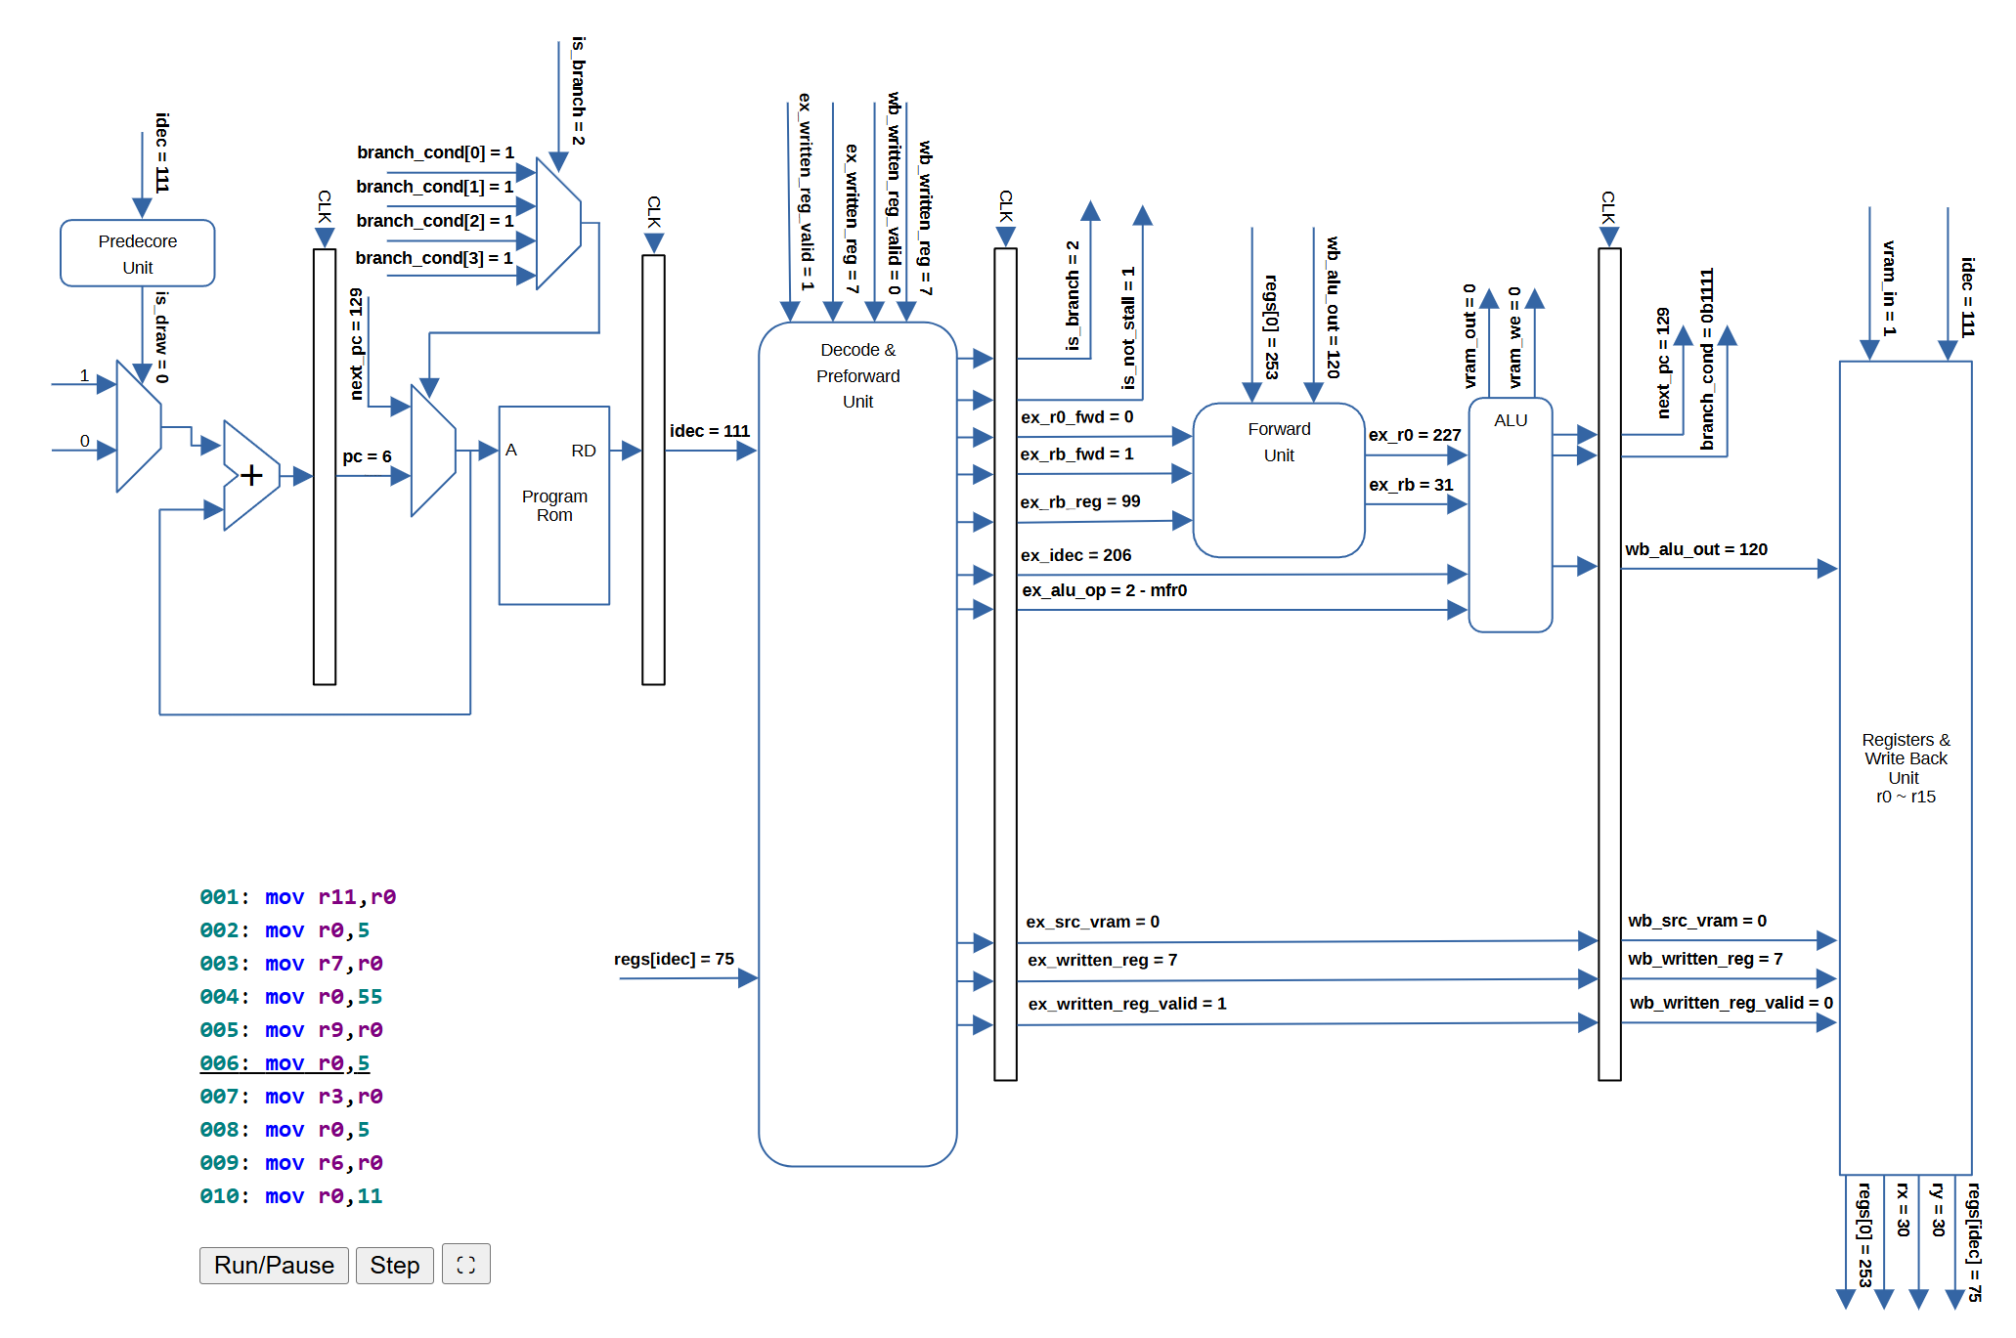Click the 'branch_cond[2] = 1' label
Image resolution: width=2016 pixels, height=1338 pixels.
tap(435, 221)
